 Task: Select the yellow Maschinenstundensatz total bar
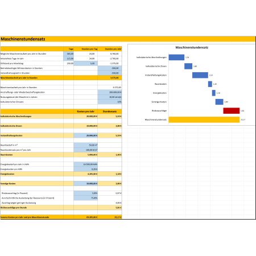click(x=204, y=119)
